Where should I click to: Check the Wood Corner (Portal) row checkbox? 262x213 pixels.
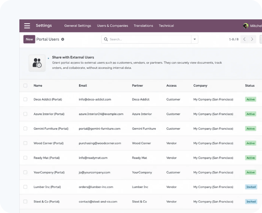(25, 143)
